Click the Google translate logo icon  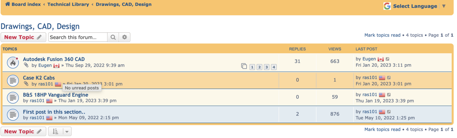coord(387,6)
